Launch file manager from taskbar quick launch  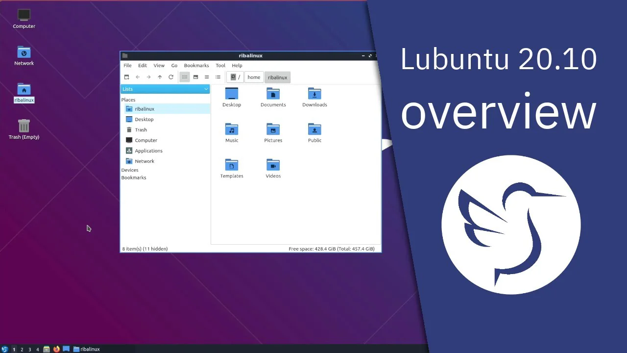47,349
